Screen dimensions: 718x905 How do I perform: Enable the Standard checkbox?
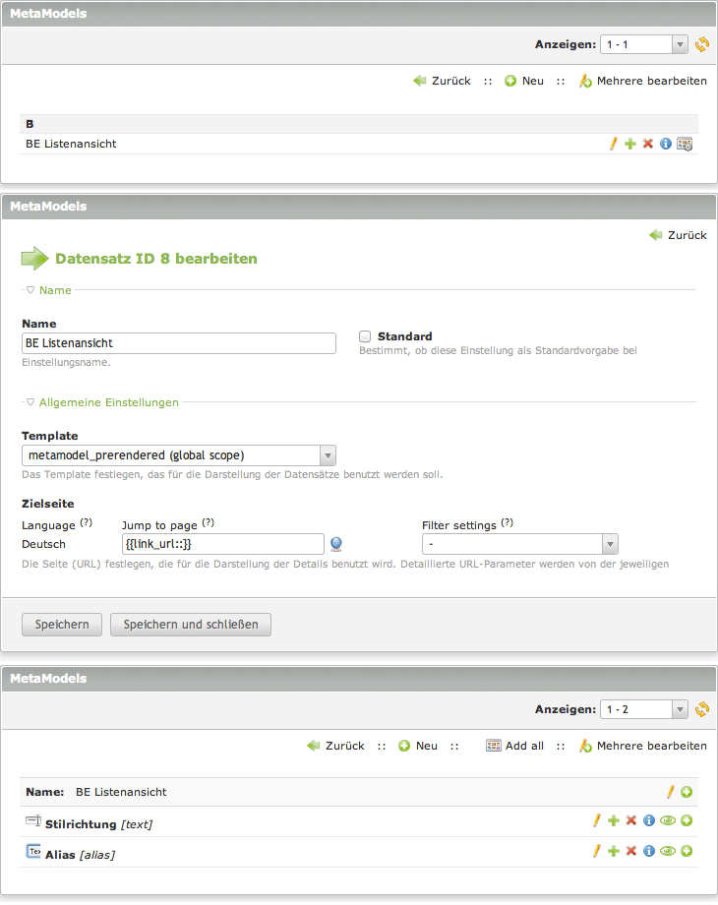pyautogui.click(x=365, y=336)
